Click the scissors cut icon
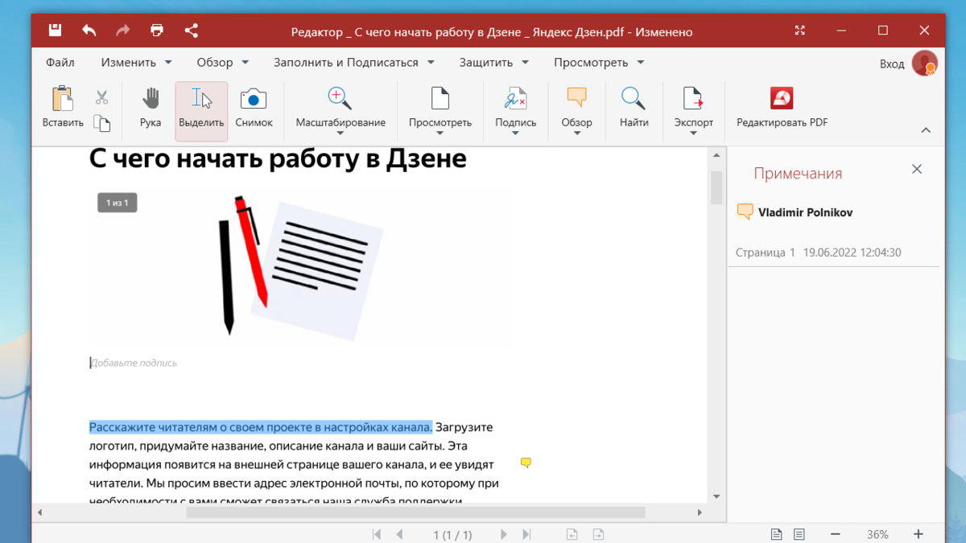Image resolution: width=966 pixels, height=543 pixels. (101, 97)
